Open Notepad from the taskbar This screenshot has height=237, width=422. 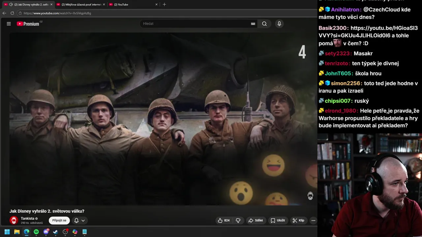click(x=84, y=232)
